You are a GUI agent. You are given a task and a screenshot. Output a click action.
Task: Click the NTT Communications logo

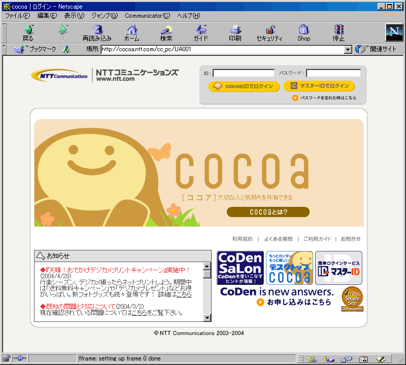tap(59, 75)
